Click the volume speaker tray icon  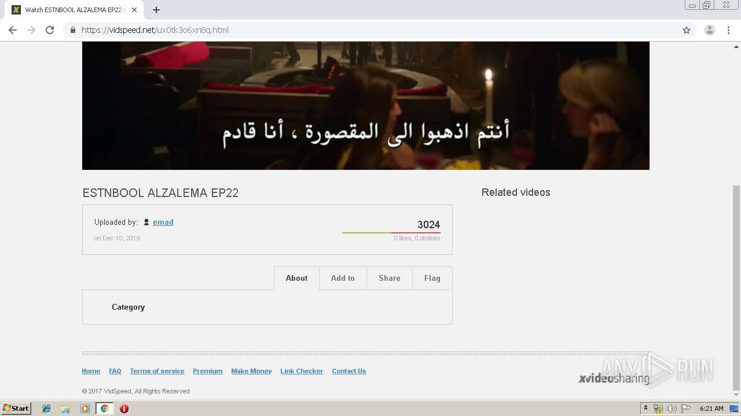[672, 408]
